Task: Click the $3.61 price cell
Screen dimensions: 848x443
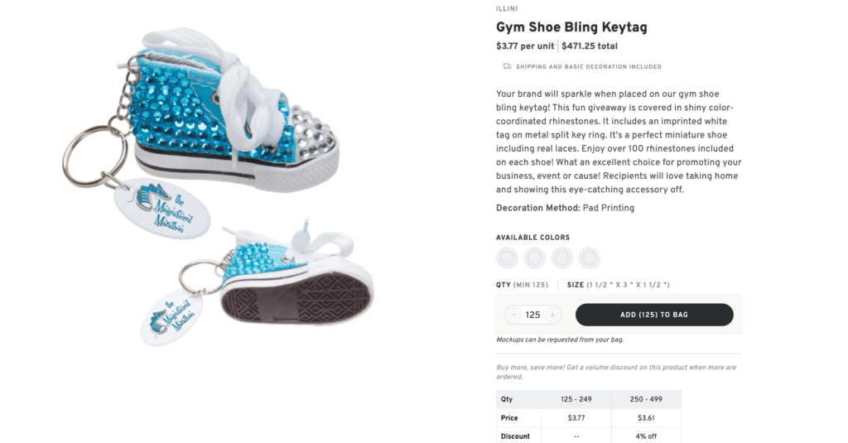Action: (646, 418)
